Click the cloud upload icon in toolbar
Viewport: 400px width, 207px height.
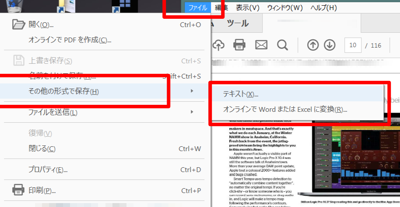point(218,45)
